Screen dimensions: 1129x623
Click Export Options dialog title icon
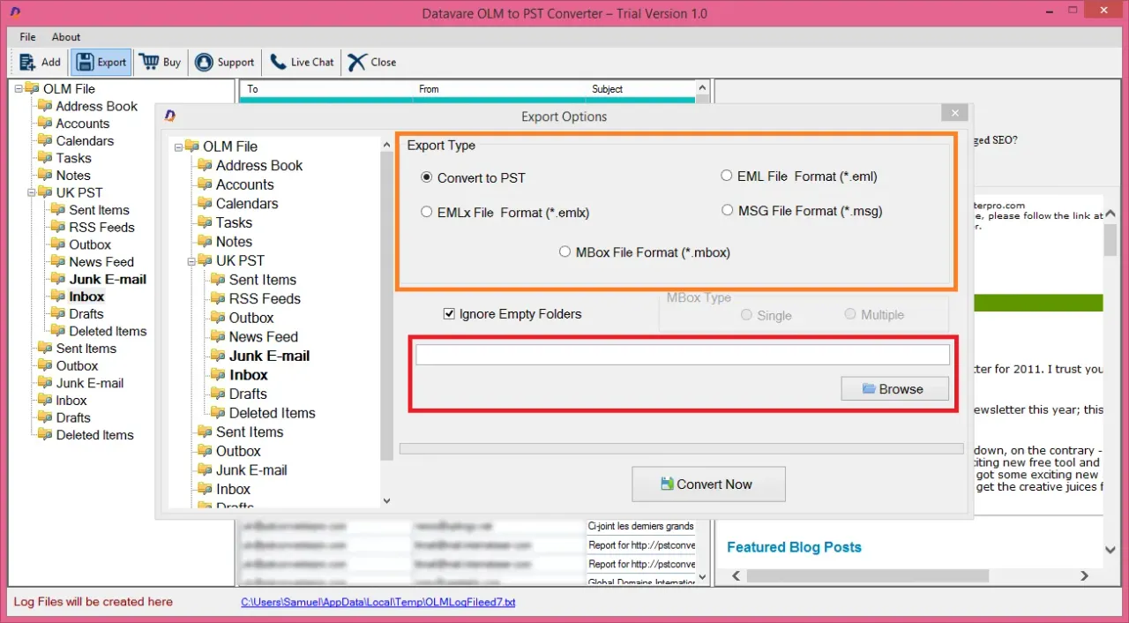click(x=170, y=115)
